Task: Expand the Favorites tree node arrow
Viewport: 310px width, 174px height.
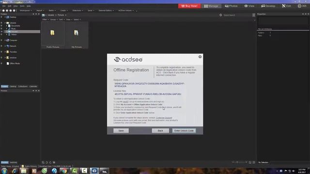Action: [x=5, y=52]
